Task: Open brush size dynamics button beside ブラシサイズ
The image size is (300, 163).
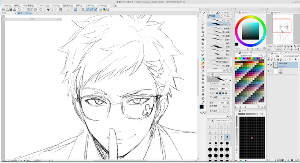Action: (x=229, y=84)
